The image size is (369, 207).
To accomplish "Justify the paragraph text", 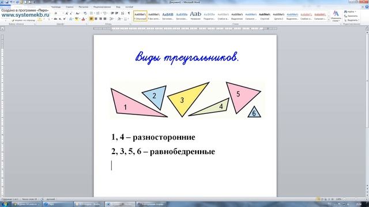I will pos(105,19).
